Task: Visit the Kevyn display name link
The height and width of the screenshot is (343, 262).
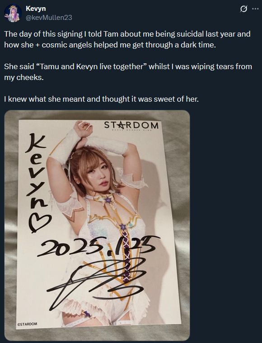Action: (36, 9)
